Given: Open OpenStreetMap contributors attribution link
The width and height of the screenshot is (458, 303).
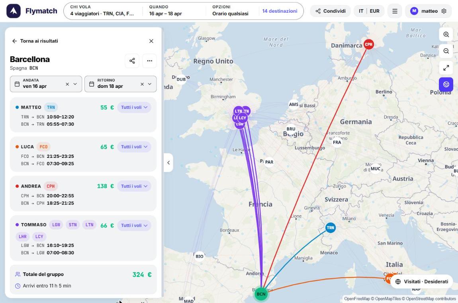Looking at the screenshot, I should pos(431,299).
